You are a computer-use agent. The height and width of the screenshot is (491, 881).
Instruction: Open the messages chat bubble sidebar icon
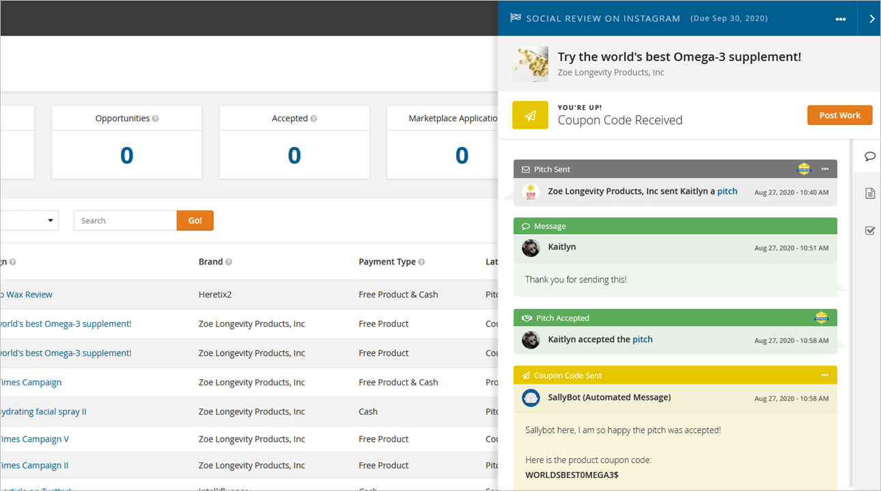pyautogui.click(x=869, y=157)
